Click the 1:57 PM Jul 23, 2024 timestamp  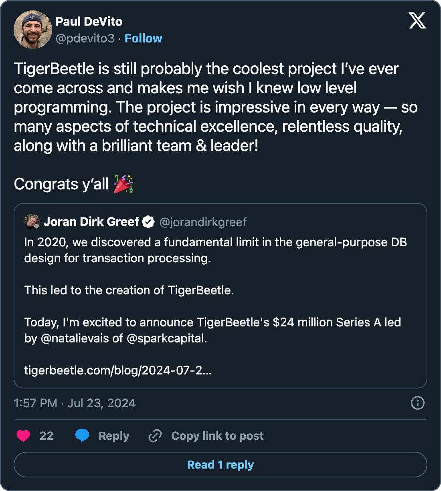pos(75,403)
